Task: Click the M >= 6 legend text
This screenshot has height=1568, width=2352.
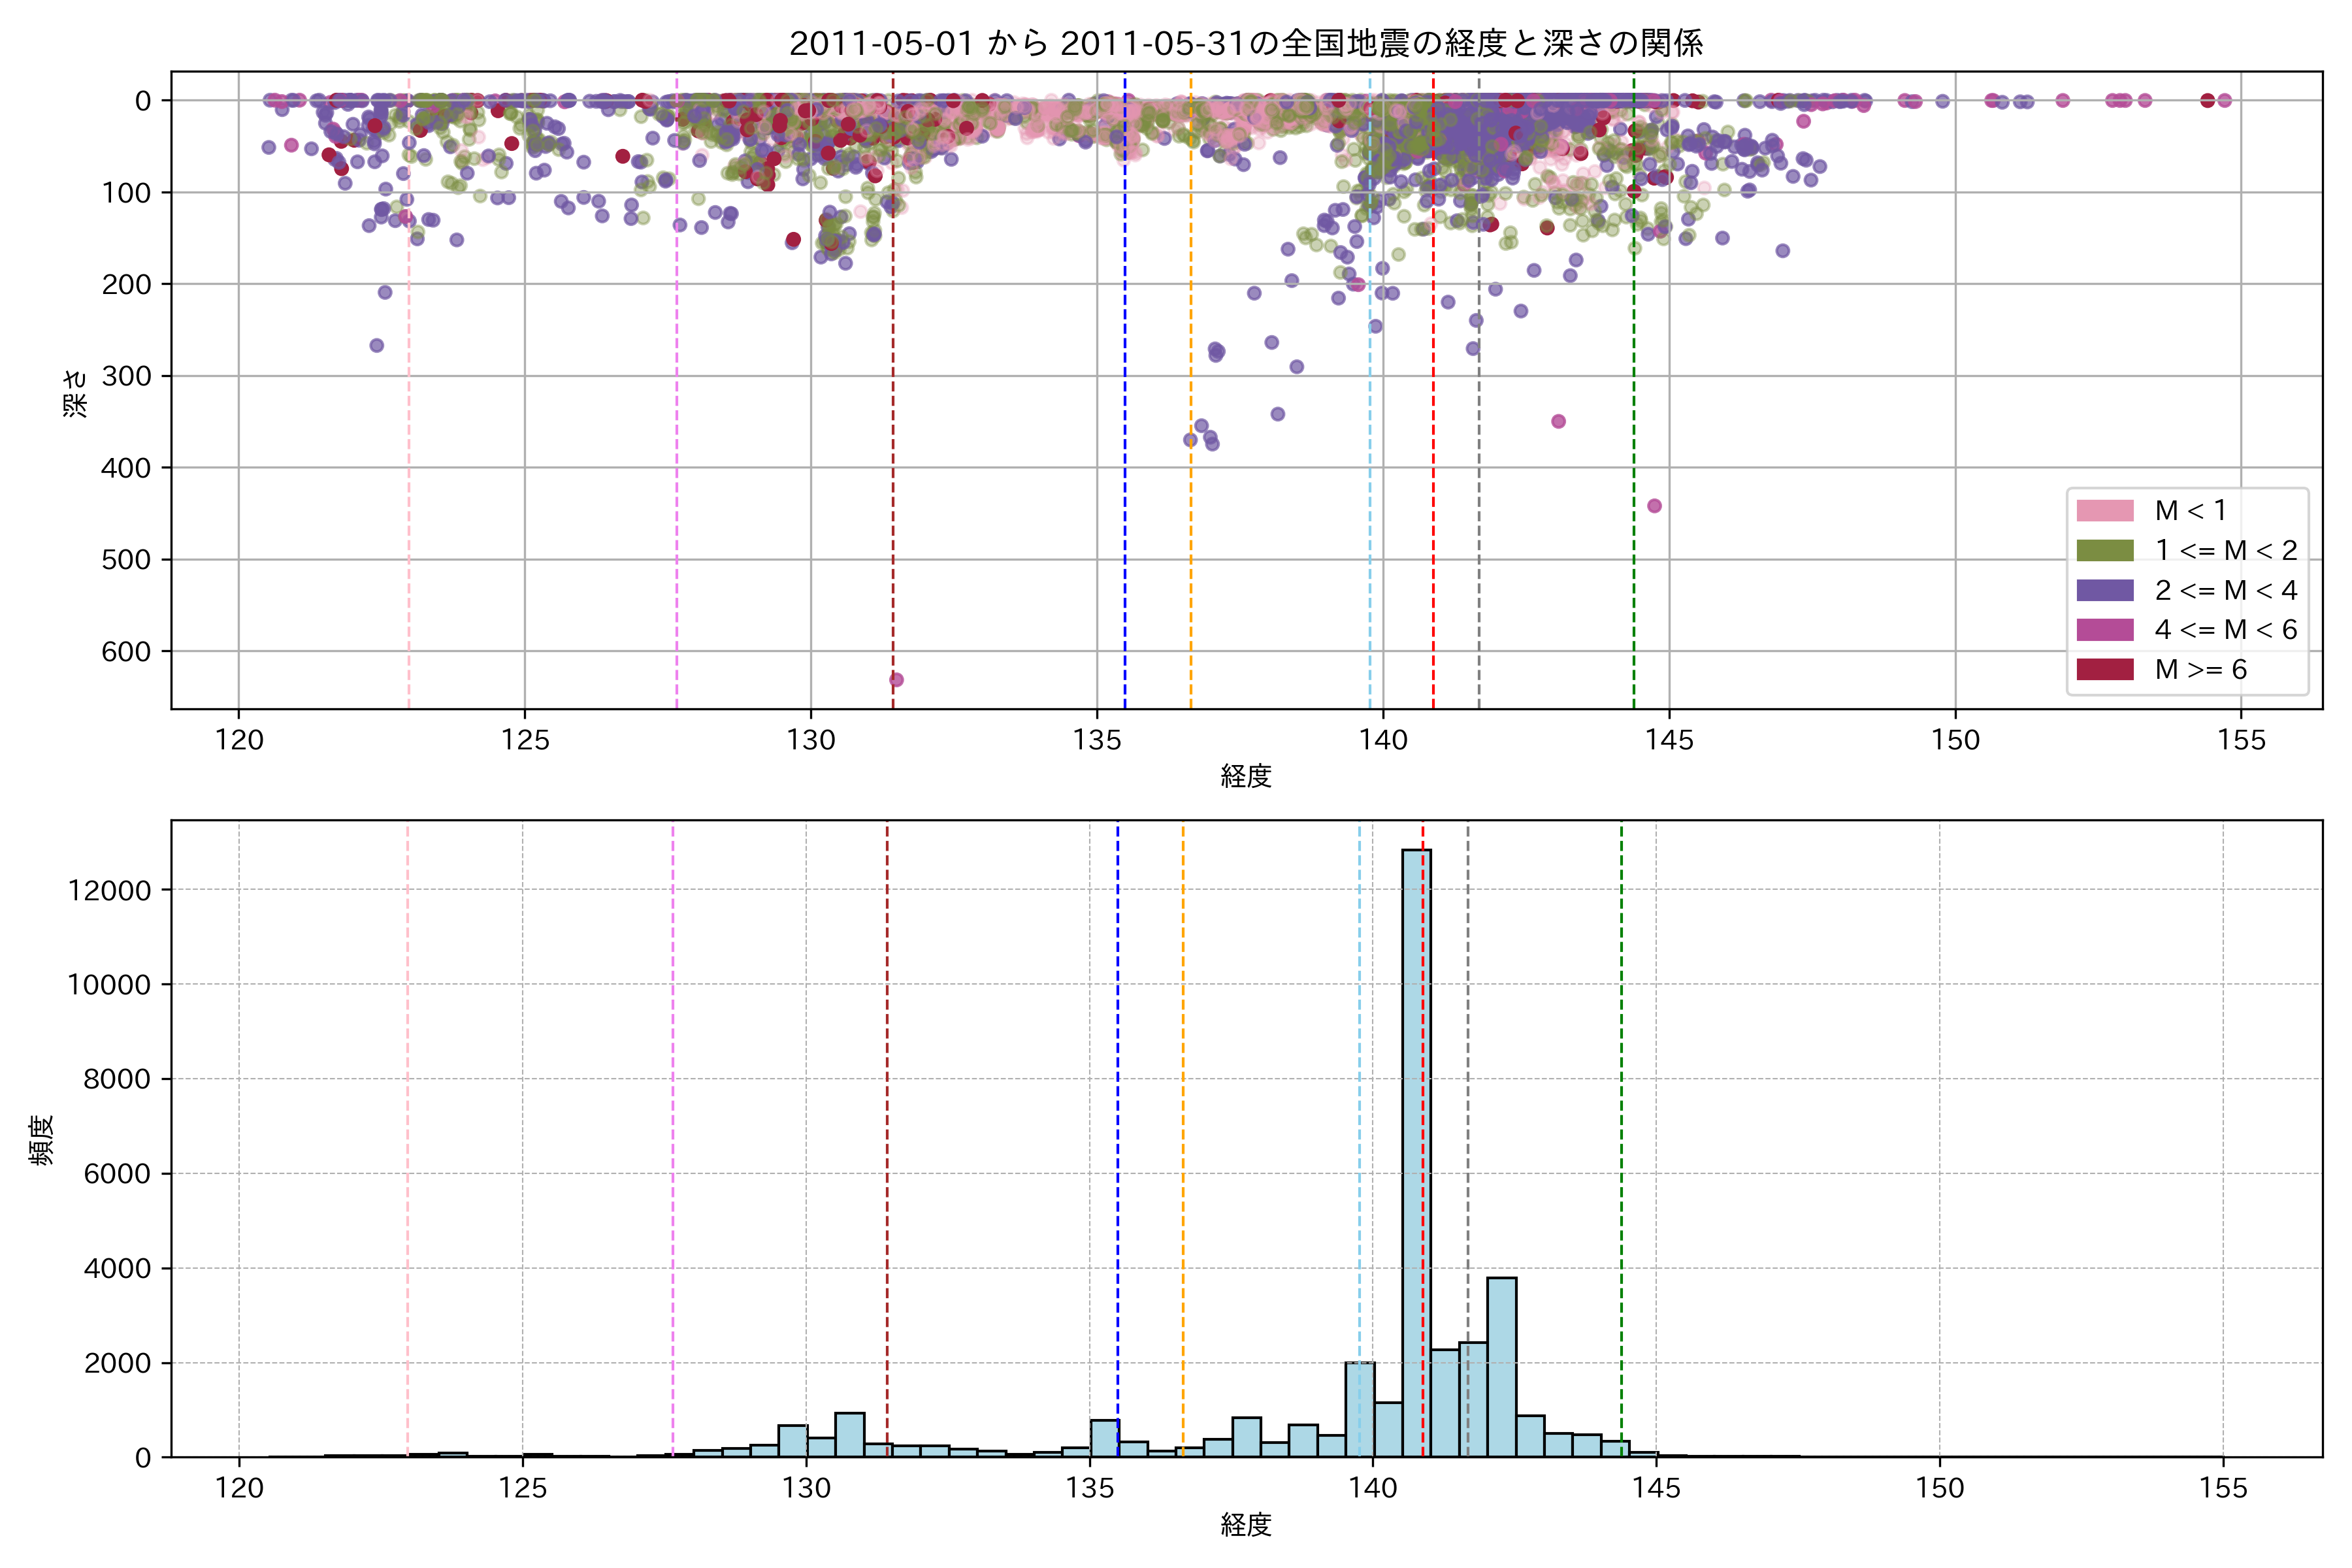Action: pos(2201,669)
